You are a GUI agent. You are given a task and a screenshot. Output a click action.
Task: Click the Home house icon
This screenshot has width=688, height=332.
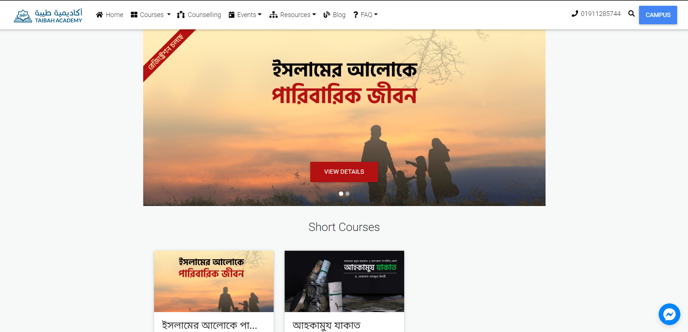(x=99, y=14)
